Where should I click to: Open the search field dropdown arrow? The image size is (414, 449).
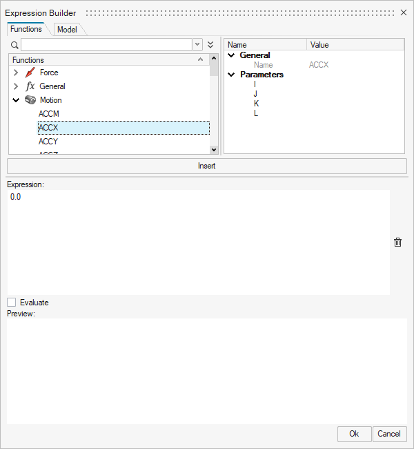(197, 44)
